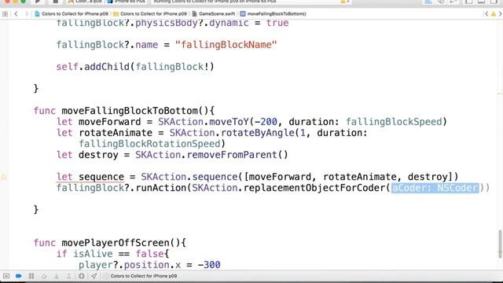Choose the iPhone 6s Plus run destination
Screen dimensions: 503x283
[127, 2]
